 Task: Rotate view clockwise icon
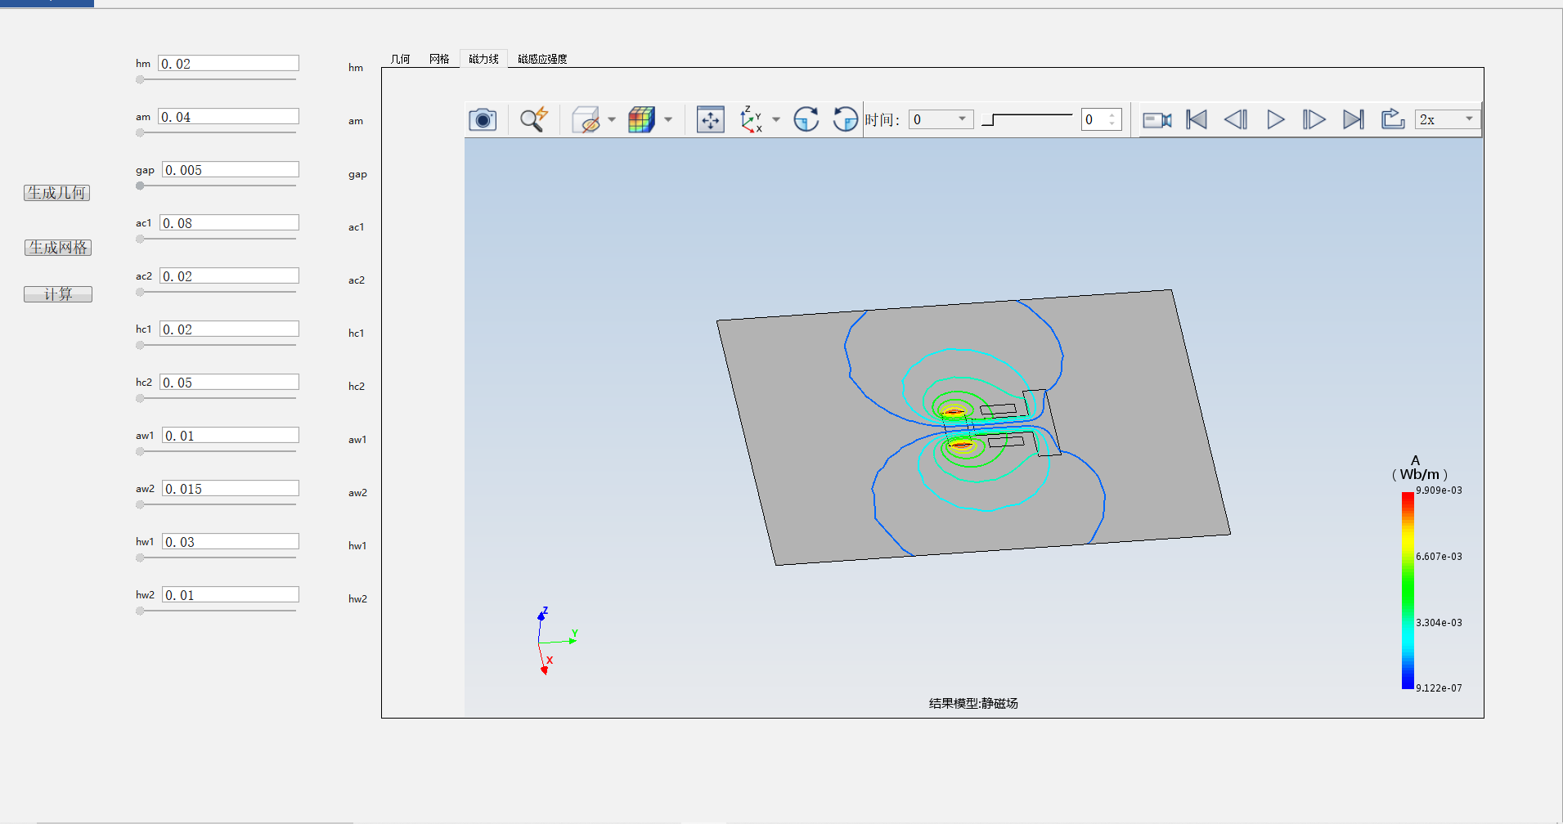tap(806, 119)
